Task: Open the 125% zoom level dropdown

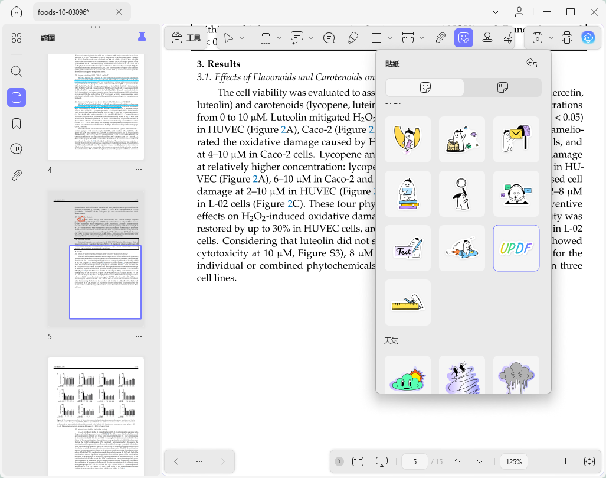Action: click(x=514, y=461)
